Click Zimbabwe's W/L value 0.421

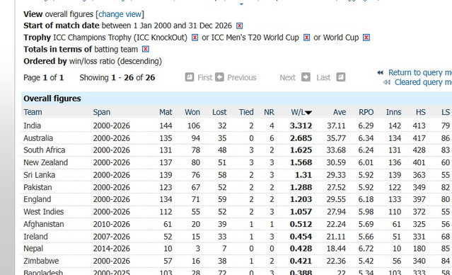click(301, 261)
